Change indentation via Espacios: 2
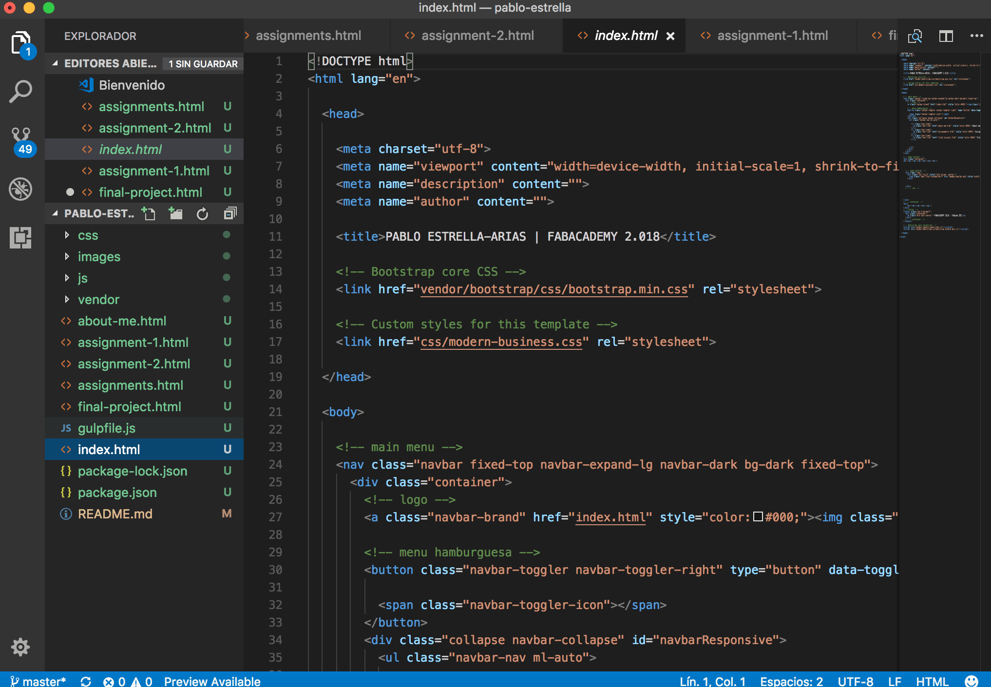The image size is (991, 687). tap(791, 681)
